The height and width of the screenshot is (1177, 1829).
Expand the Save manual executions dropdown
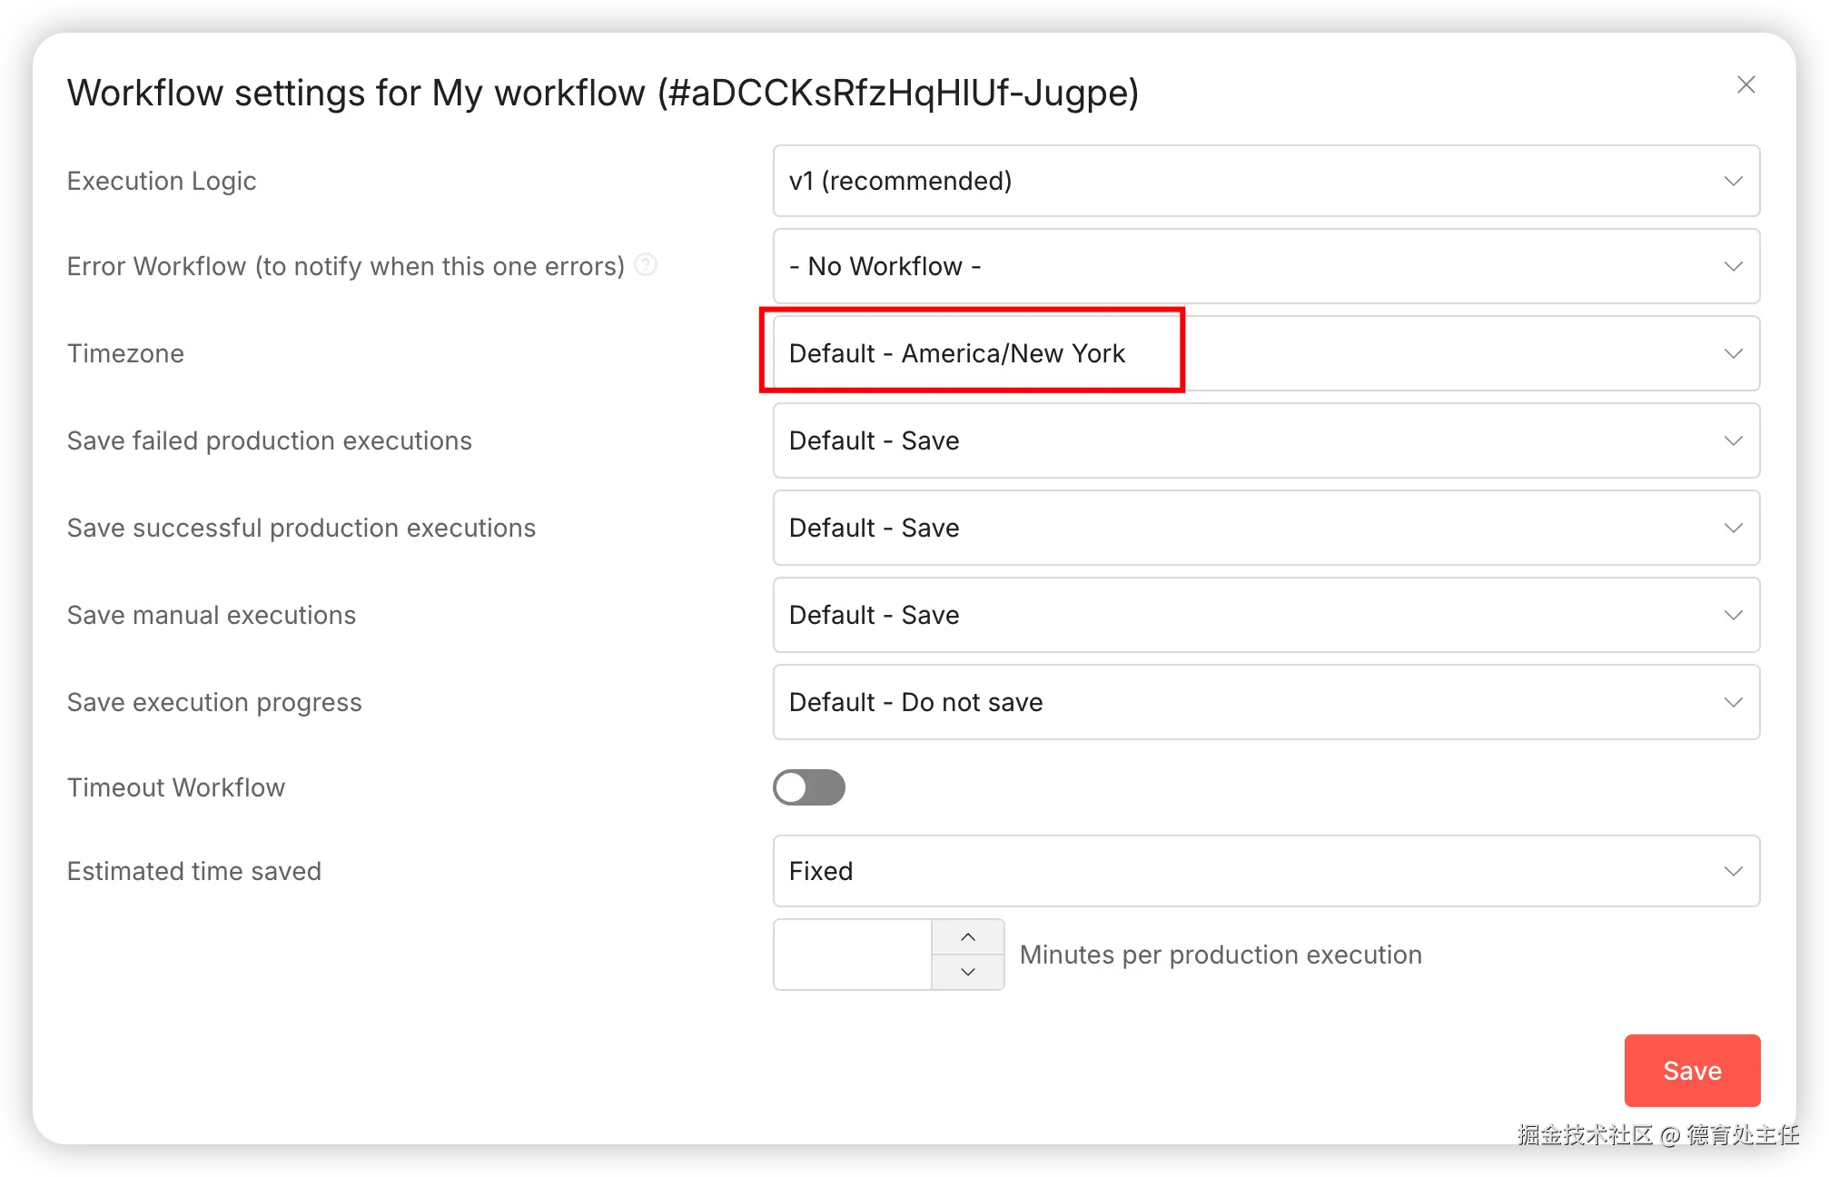1265,615
